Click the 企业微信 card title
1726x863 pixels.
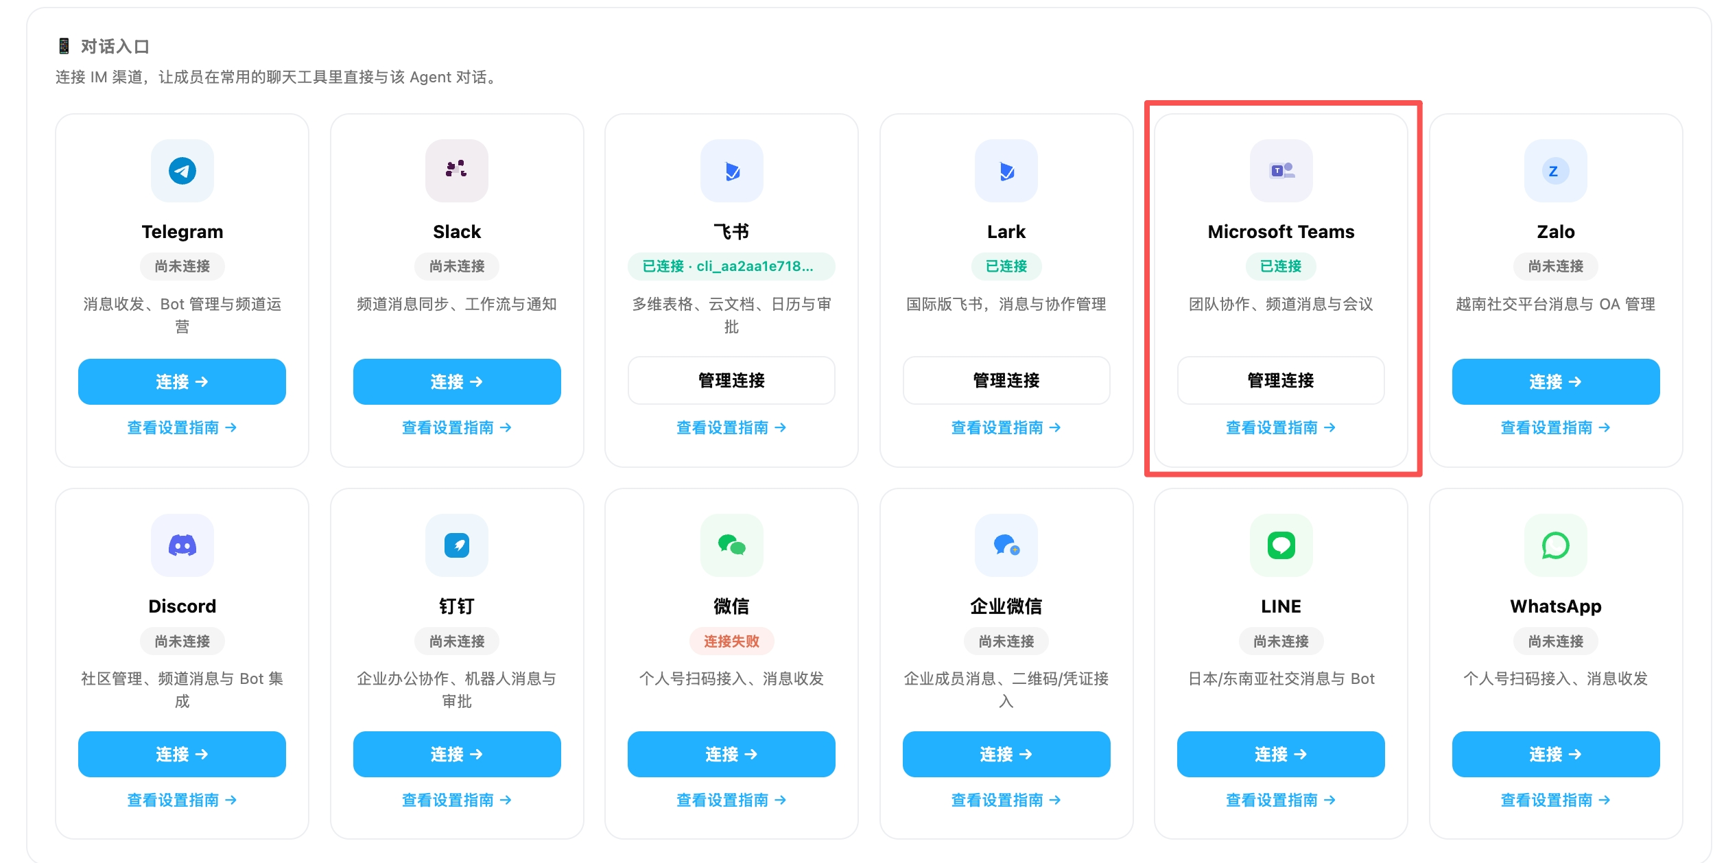pyautogui.click(x=1006, y=606)
